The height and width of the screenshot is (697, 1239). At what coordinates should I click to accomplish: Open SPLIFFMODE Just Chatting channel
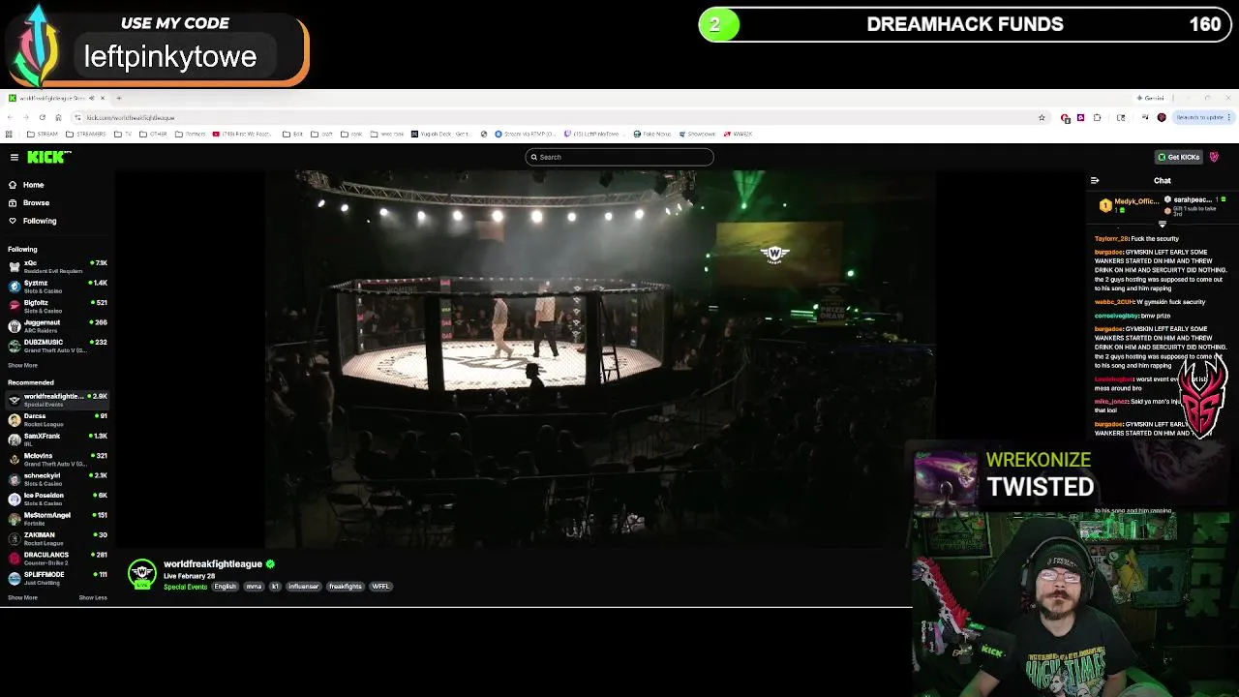(x=58, y=578)
